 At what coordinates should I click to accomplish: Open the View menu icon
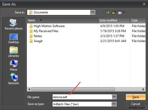point(120,13)
